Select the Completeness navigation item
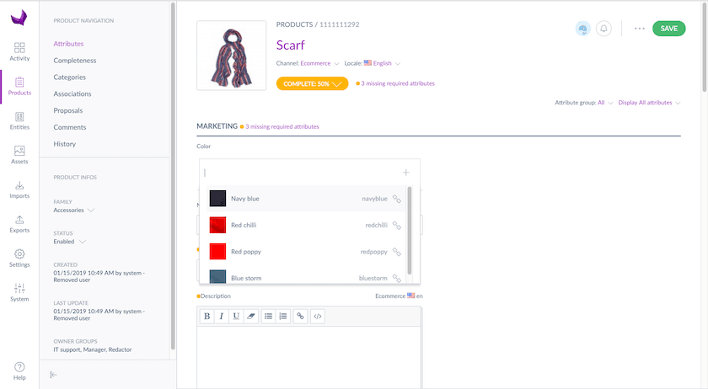Viewport: 708px width, 389px height. point(75,61)
